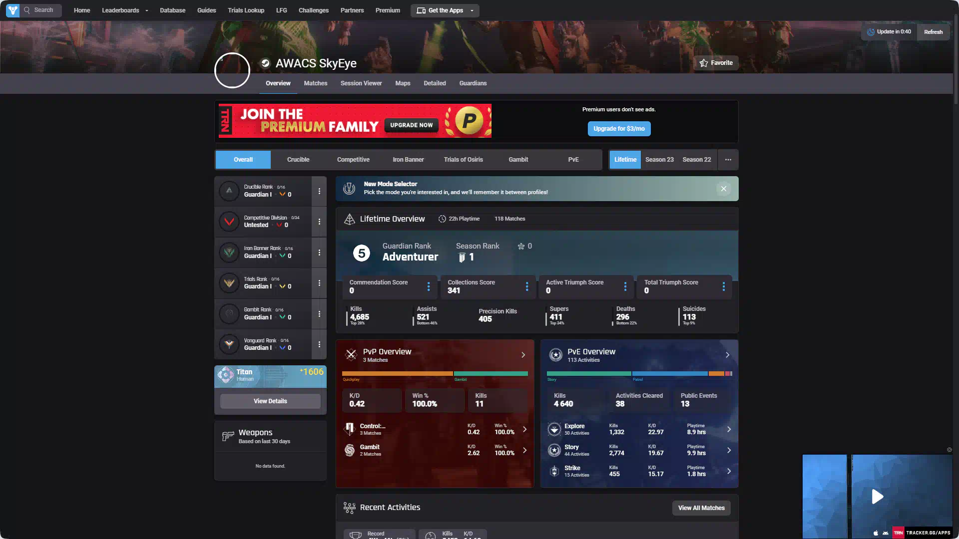Viewport: 959px width, 539px height.
Task: Click the Gambit mode icon
Action: tap(350, 450)
